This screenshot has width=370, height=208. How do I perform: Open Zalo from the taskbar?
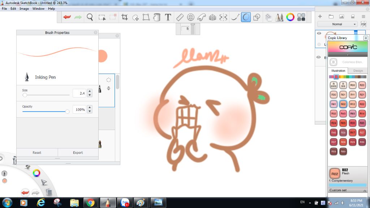click(x=125, y=203)
